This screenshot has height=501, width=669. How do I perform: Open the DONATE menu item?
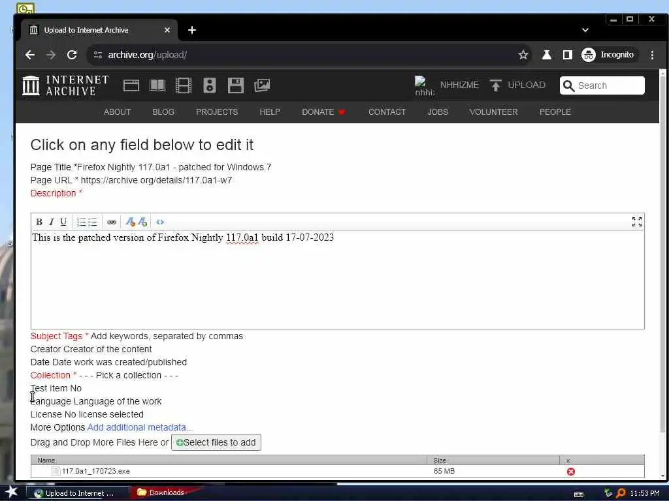[x=323, y=112]
